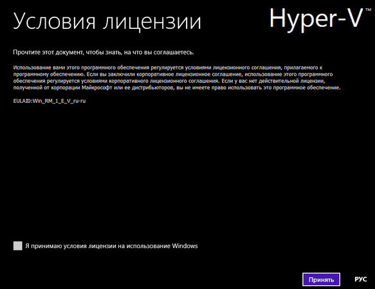This screenshot has height=289, width=375.
Task: Click the "Прочтите этот документ" instruction line
Action: (x=104, y=52)
